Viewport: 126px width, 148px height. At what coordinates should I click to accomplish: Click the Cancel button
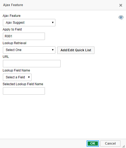(110, 144)
